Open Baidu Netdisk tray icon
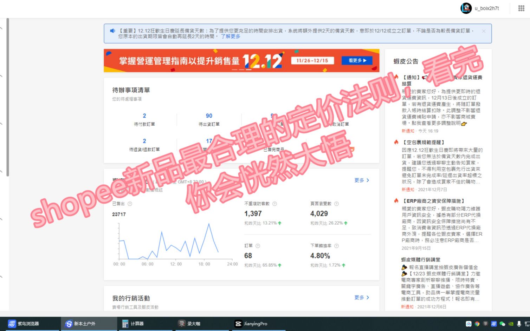The image size is (530, 331). [468, 324]
